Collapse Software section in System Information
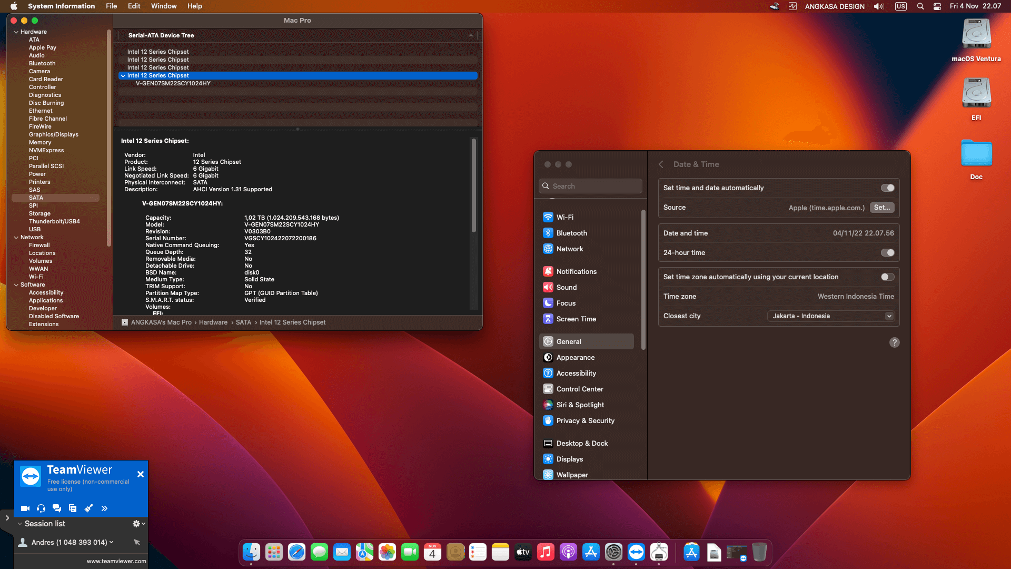This screenshot has height=569, width=1011. 16,285
